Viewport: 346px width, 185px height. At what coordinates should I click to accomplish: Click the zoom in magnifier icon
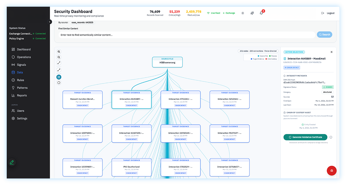(x=59, y=52)
